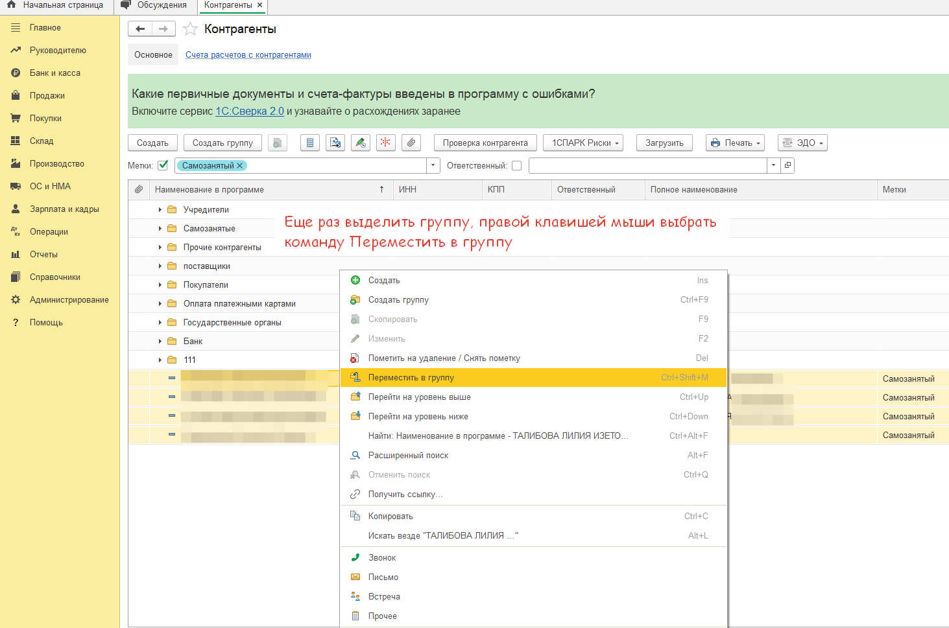
Task: Click the paperclip attachments toolbar icon
Action: [411, 143]
